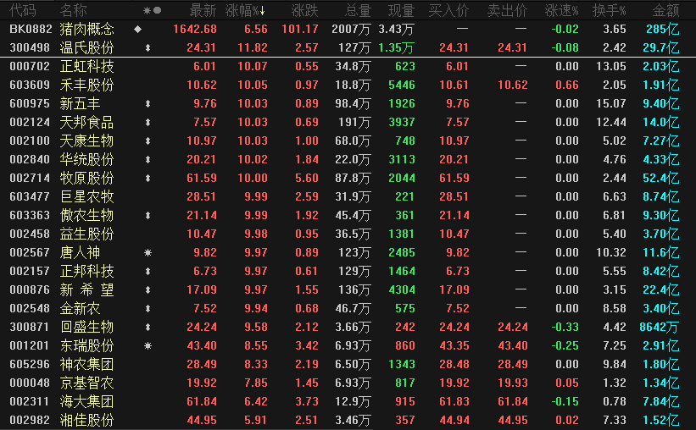This screenshot has height=430, width=696.
Task: Sort by the 最新 column header
Action: pyautogui.click(x=203, y=11)
